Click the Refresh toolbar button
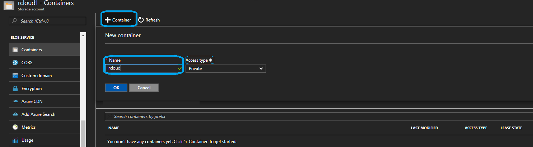533x147 pixels. (149, 20)
